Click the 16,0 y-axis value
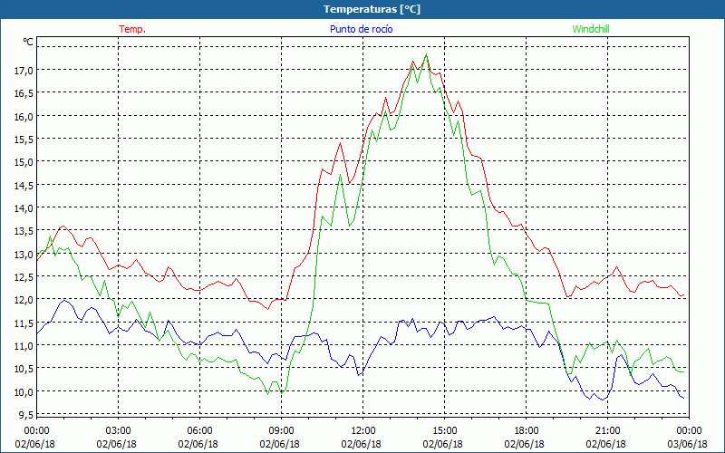 (x=24, y=116)
